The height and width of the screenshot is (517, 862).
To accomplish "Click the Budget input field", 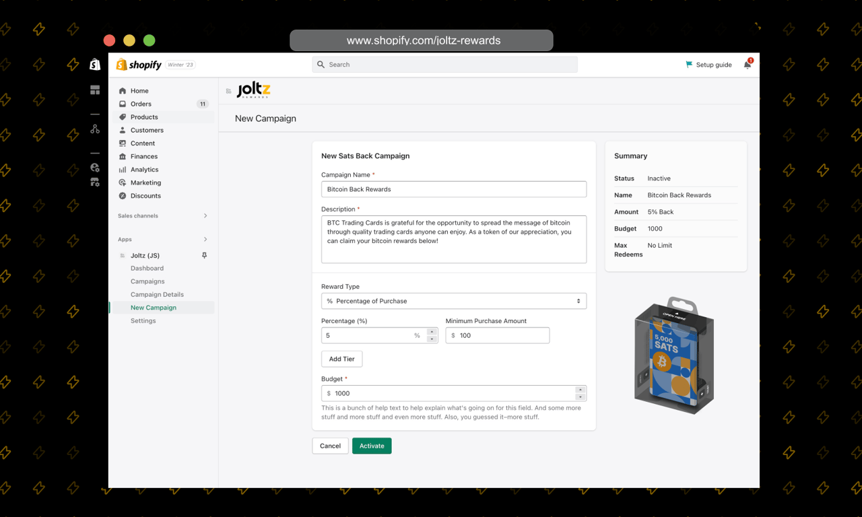I will (454, 393).
